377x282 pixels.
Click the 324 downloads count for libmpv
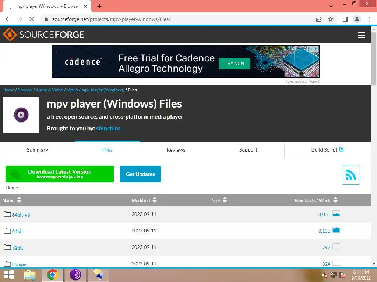(x=326, y=264)
